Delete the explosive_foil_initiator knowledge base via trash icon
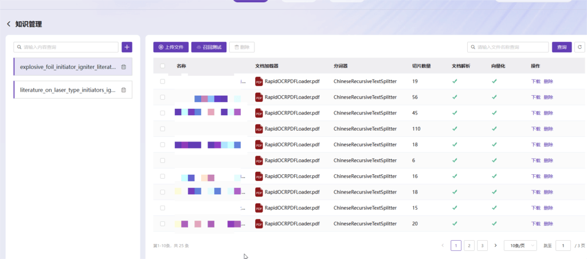The width and height of the screenshot is (587, 259). pos(124,67)
